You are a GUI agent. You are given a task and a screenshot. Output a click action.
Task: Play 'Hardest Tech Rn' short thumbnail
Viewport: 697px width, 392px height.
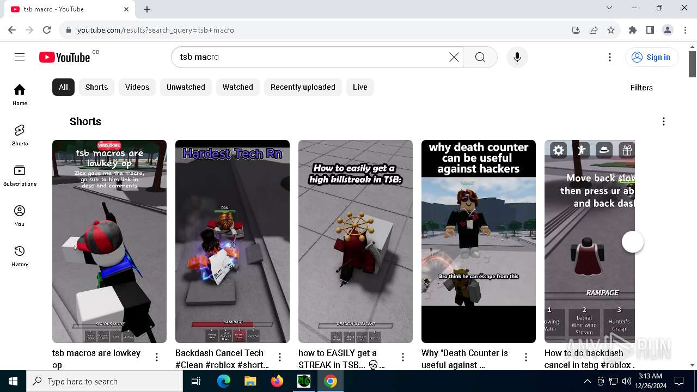tap(233, 241)
